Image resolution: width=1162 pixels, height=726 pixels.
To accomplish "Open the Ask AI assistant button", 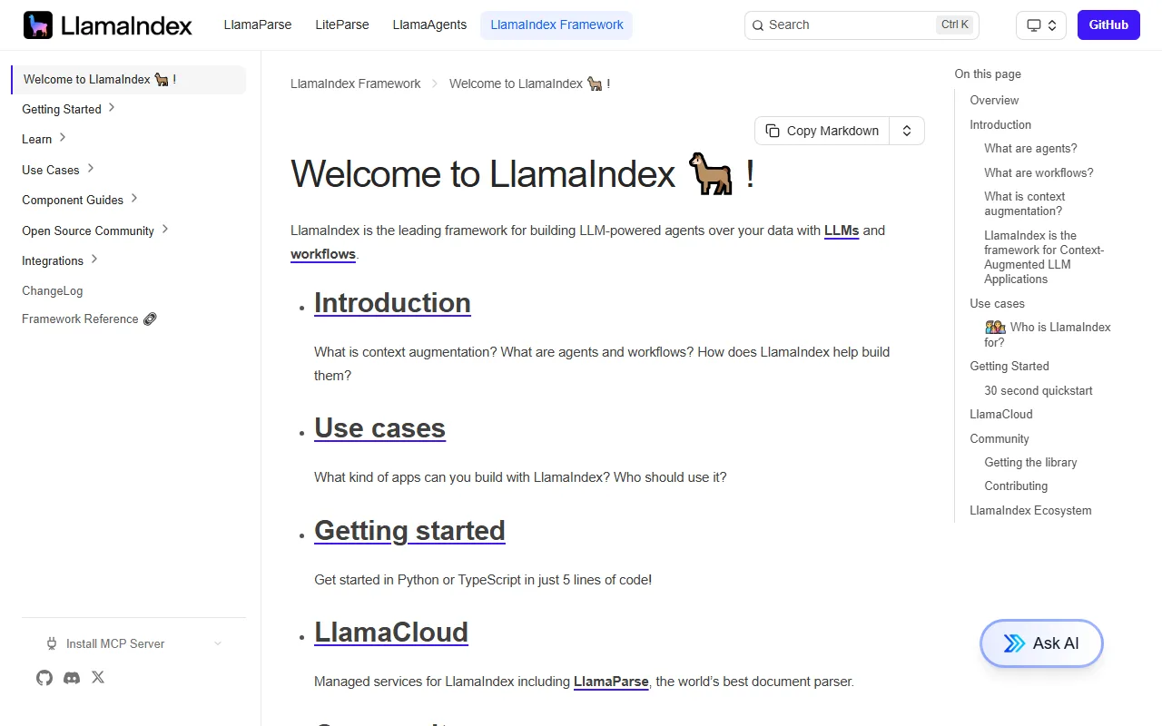I will point(1041,643).
